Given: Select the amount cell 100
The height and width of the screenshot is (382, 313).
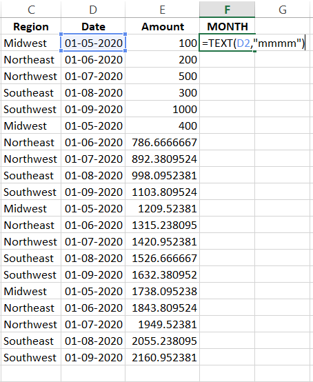Looking at the screenshot, I should (x=162, y=43).
